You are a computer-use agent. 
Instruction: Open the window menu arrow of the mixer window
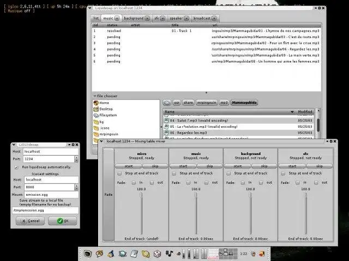(101, 141)
